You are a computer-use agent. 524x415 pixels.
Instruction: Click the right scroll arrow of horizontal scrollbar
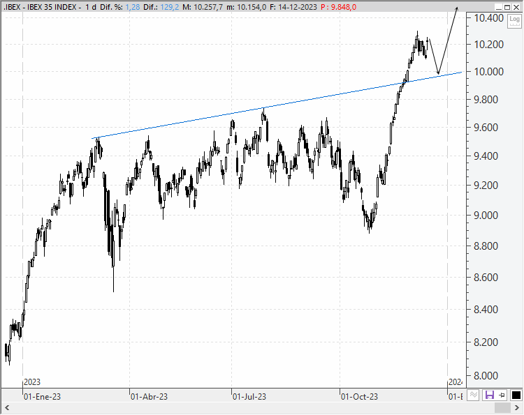(517, 407)
